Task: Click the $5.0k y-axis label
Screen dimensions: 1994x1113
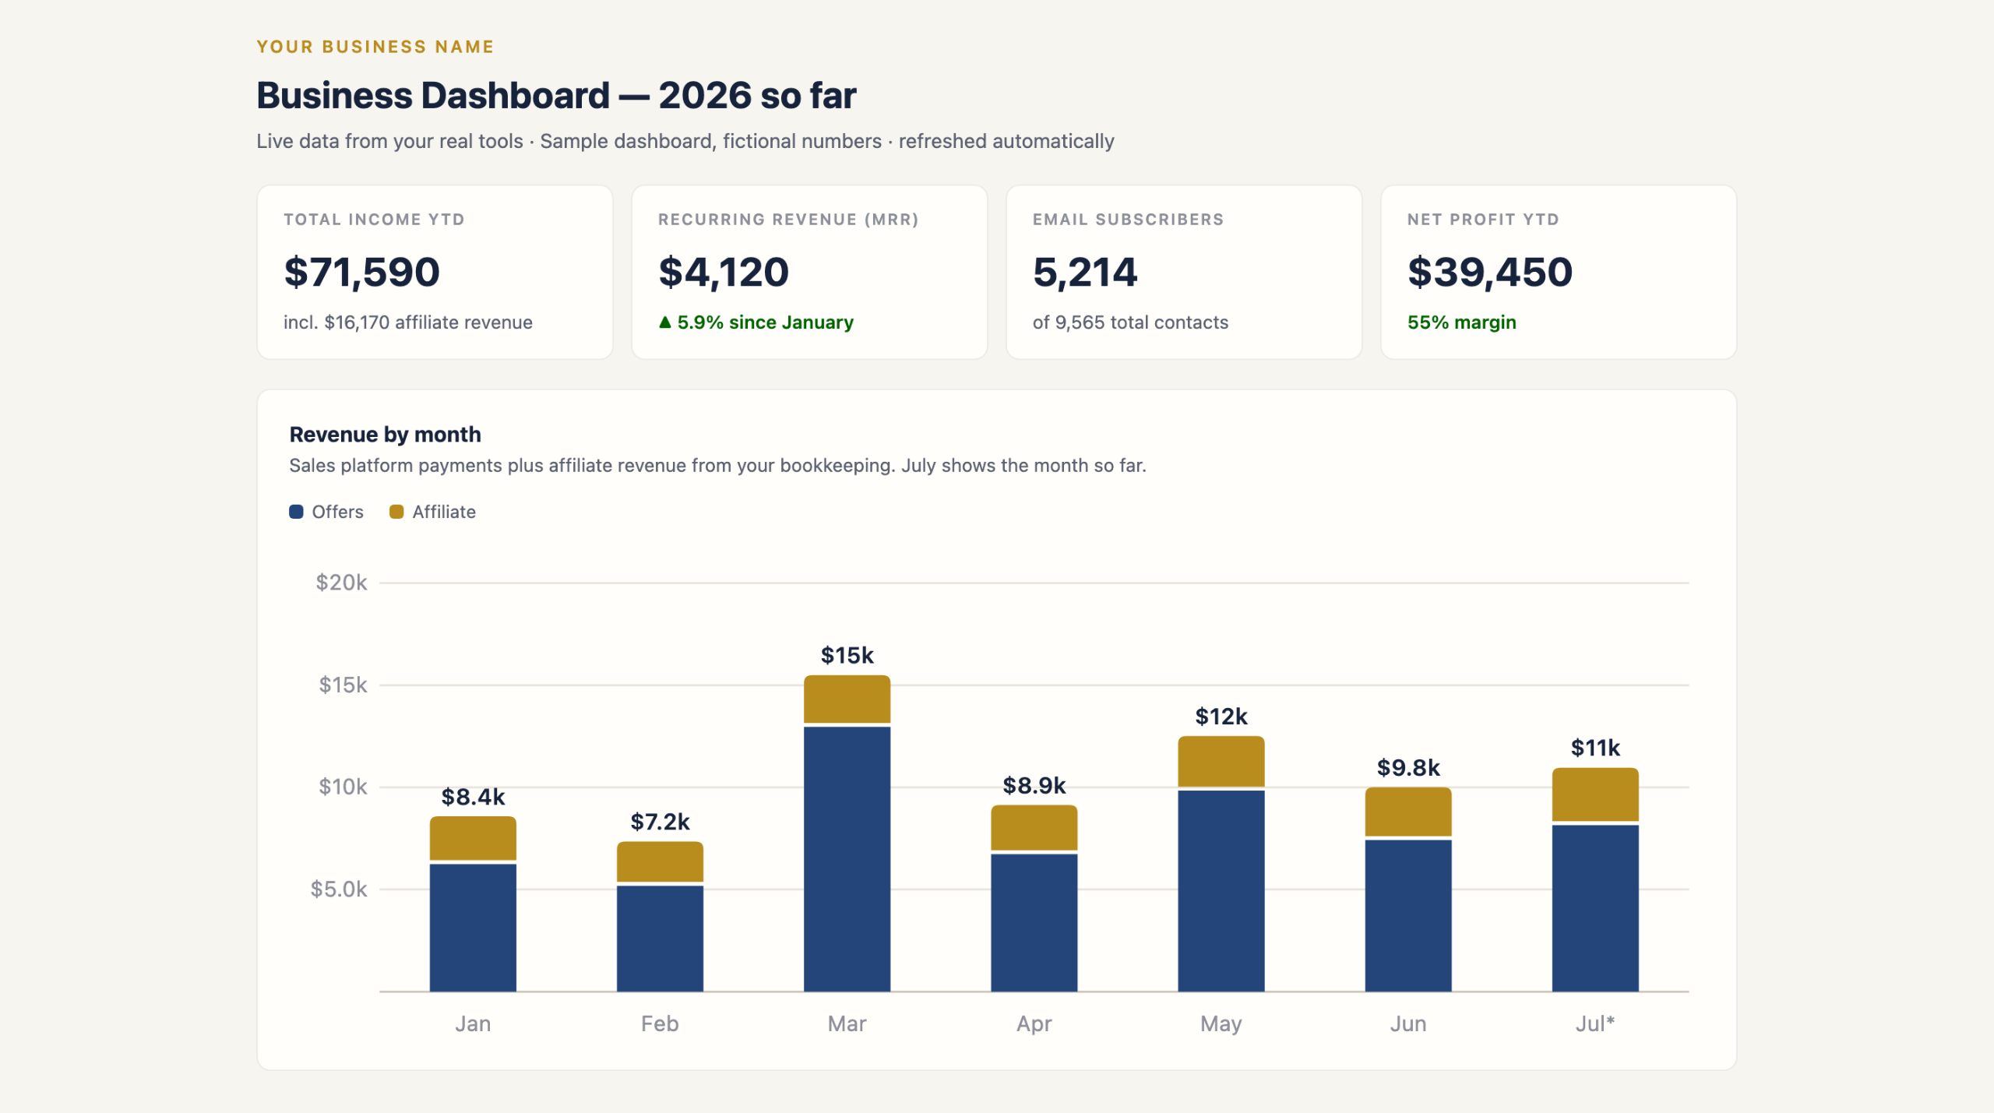Action: [339, 889]
